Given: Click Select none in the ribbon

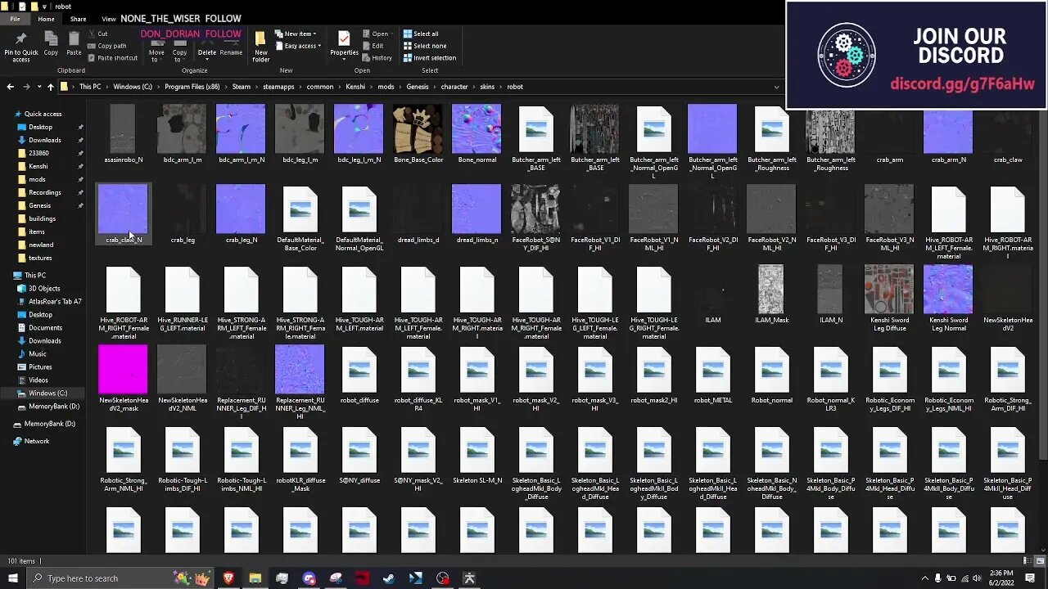Looking at the screenshot, I should point(425,46).
